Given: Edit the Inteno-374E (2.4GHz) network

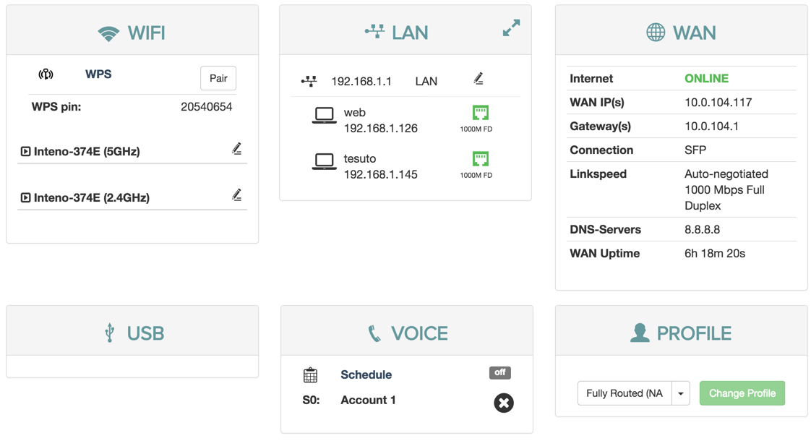Looking at the screenshot, I should click(x=236, y=195).
